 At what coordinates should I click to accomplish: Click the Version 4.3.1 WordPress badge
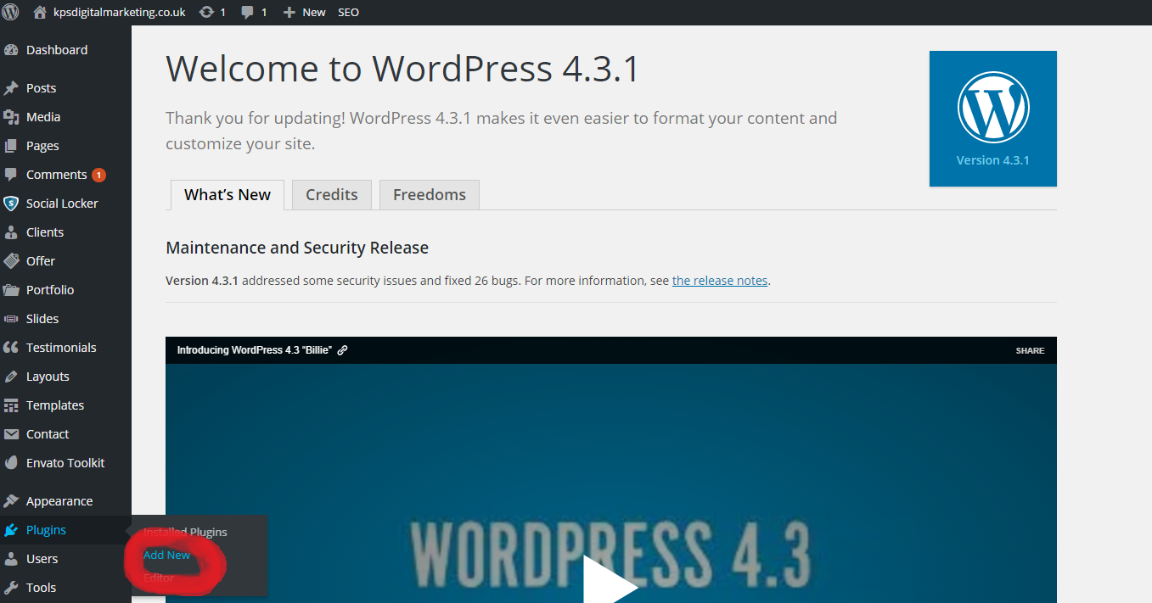992,119
